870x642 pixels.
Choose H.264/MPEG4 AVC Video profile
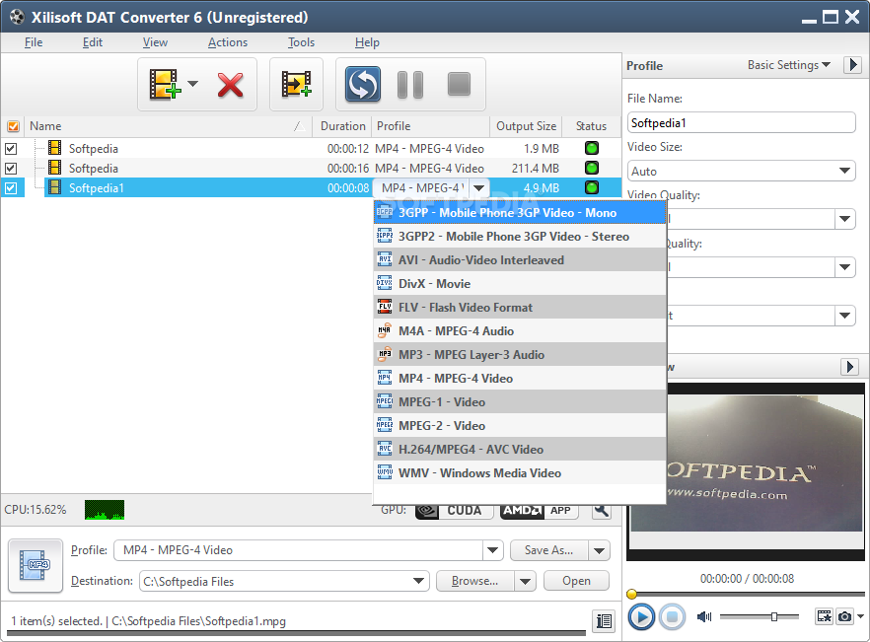pyautogui.click(x=520, y=450)
